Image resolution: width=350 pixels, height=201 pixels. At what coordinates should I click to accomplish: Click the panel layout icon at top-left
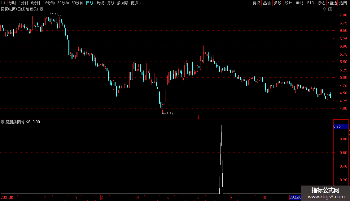coord(3,3)
